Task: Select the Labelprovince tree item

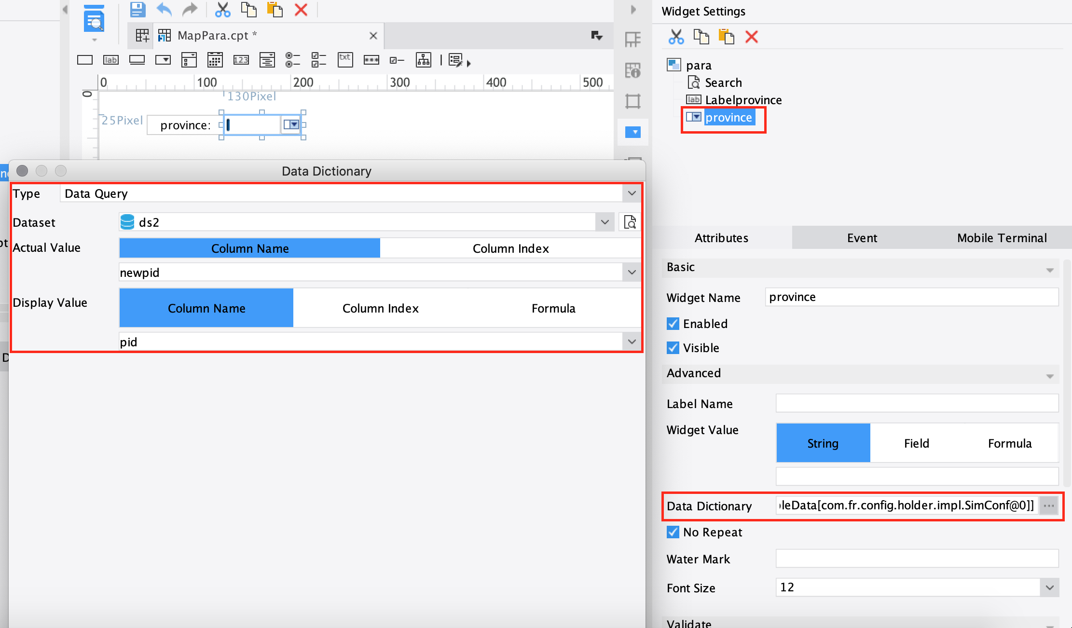Action: pos(743,100)
